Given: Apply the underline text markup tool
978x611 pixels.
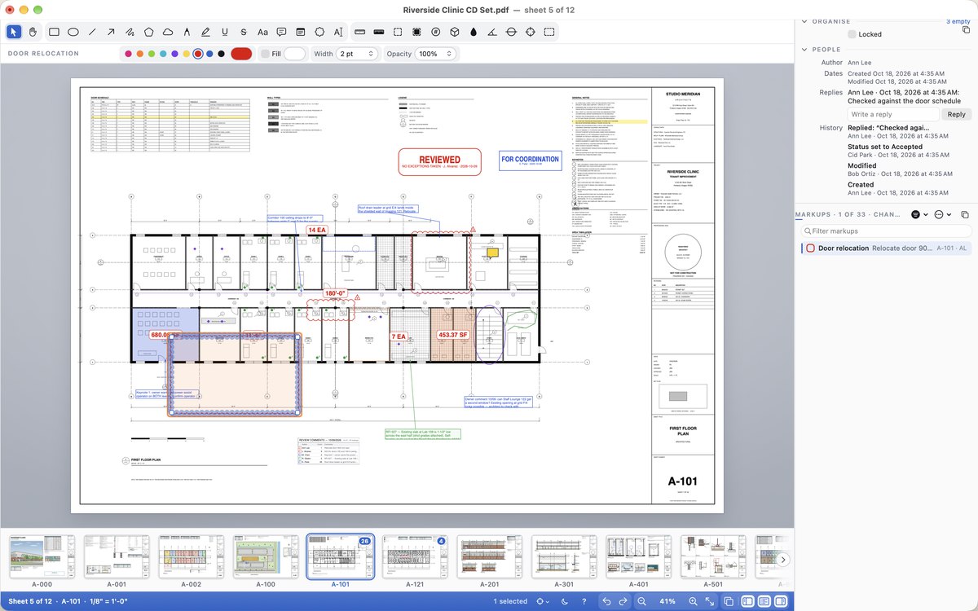Looking at the screenshot, I should click(224, 32).
